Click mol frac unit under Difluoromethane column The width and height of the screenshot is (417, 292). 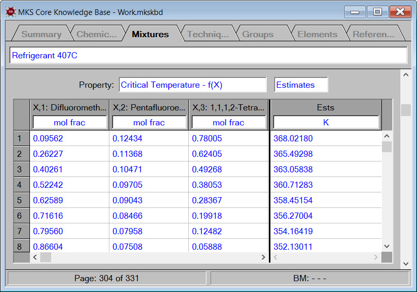(70, 123)
